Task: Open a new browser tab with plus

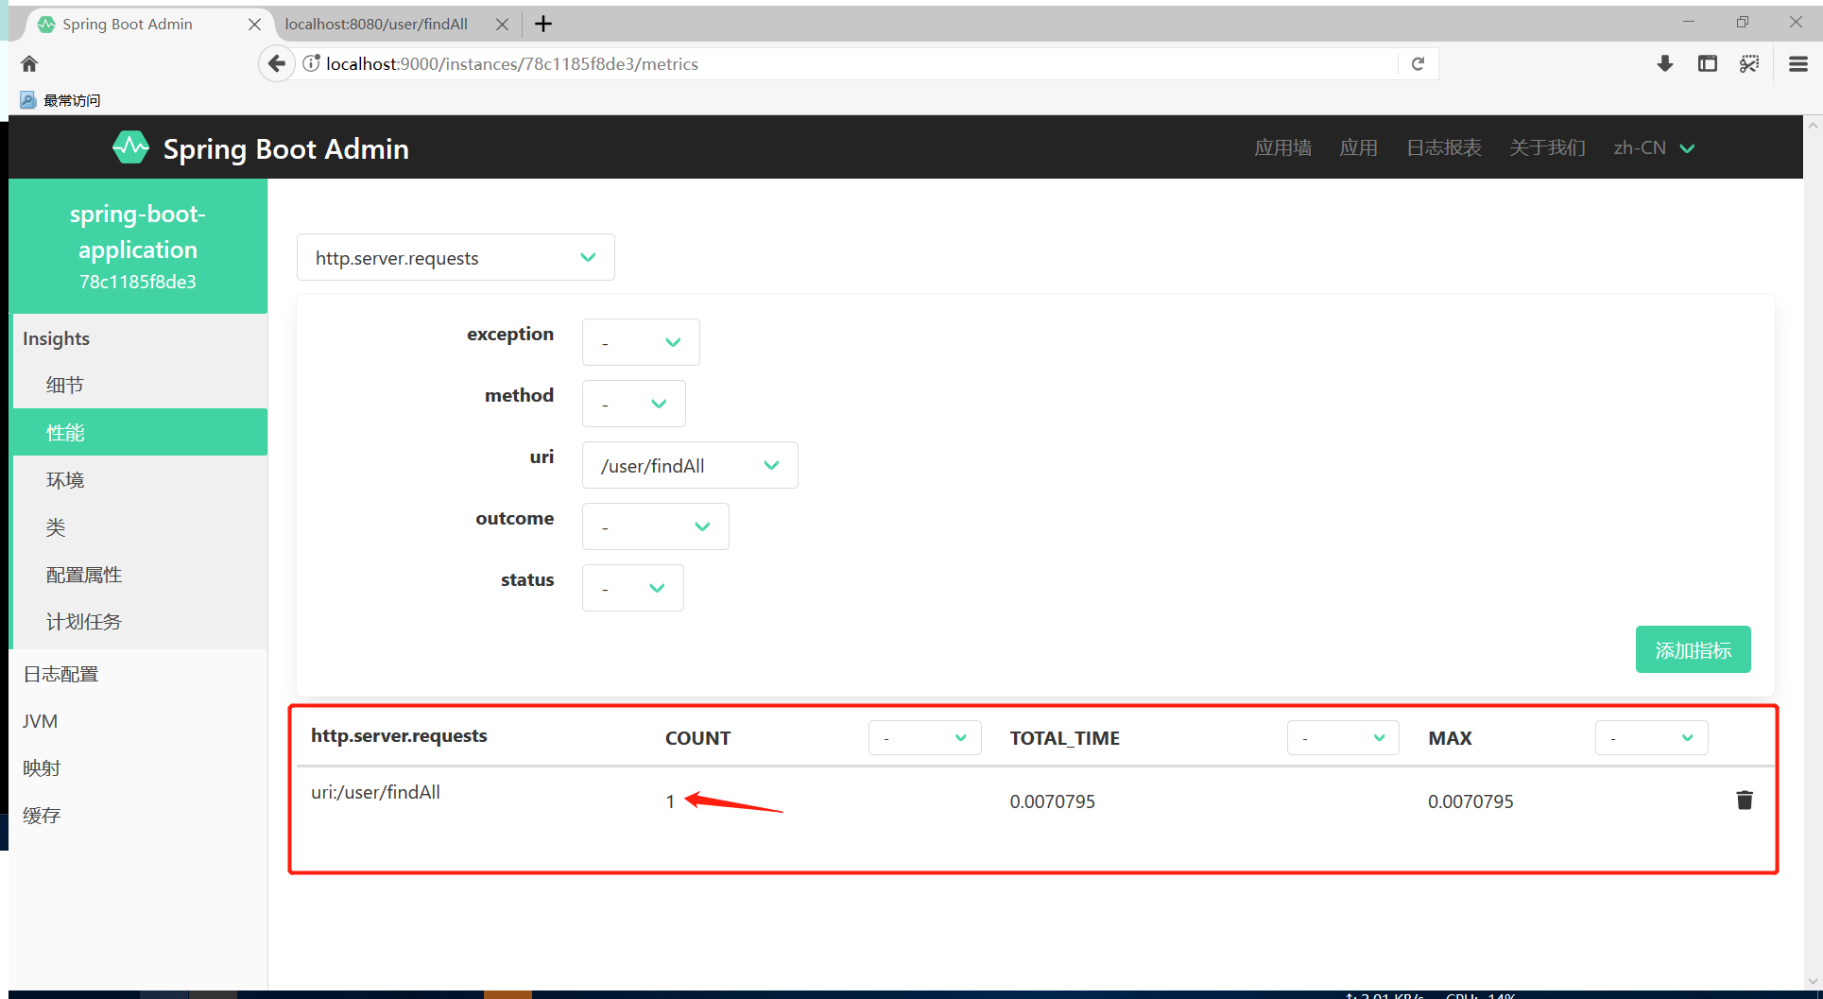Action: pos(543,24)
